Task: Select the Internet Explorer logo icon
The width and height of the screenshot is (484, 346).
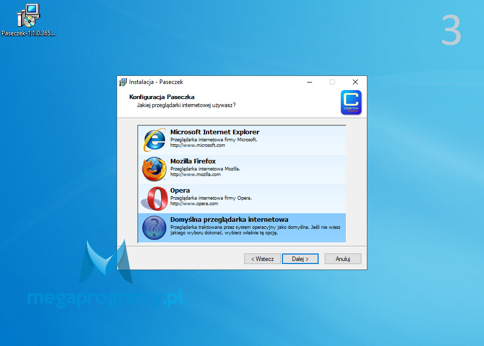Action: coord(154,140)
